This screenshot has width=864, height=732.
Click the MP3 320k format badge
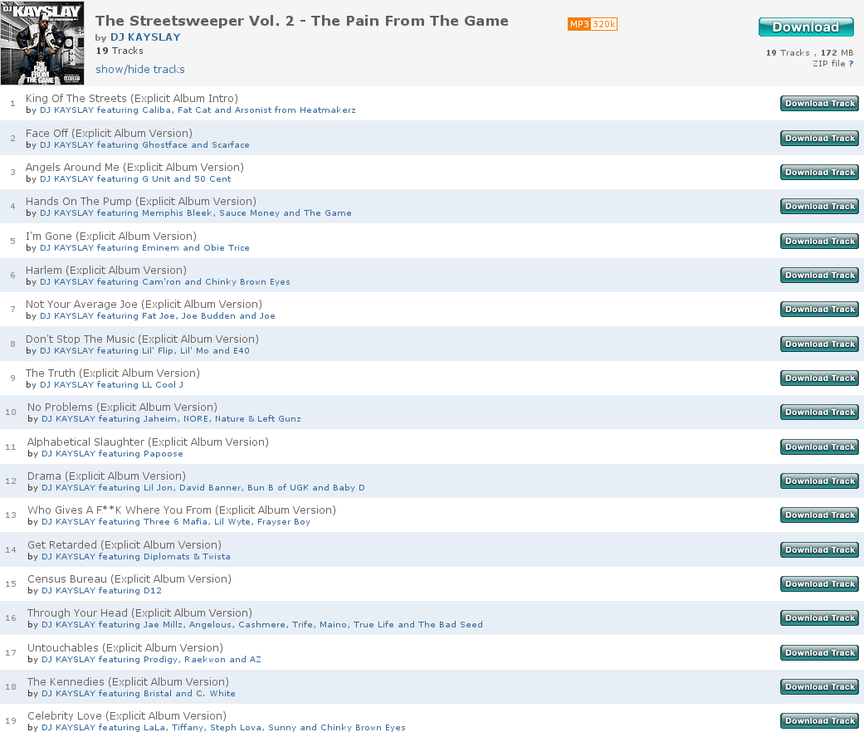[593, 24]
